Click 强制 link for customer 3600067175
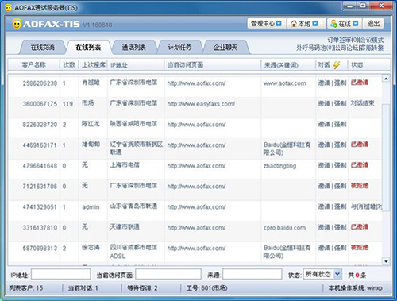397x301 pixels. [x=341, y=103]
